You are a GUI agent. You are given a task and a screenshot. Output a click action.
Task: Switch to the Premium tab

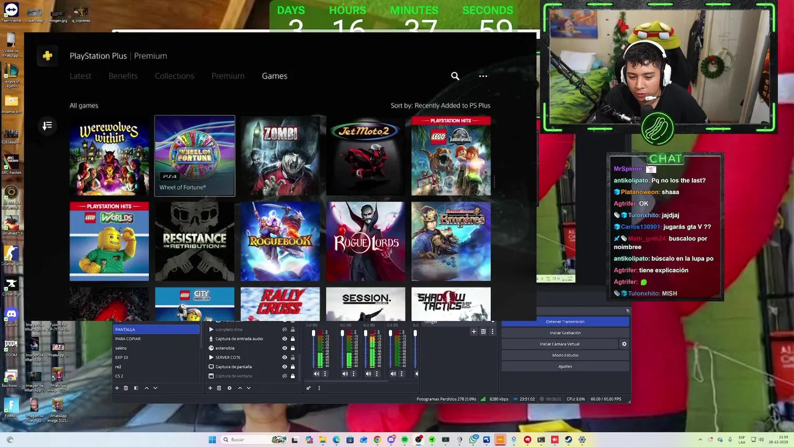click(x=228, y=76)
